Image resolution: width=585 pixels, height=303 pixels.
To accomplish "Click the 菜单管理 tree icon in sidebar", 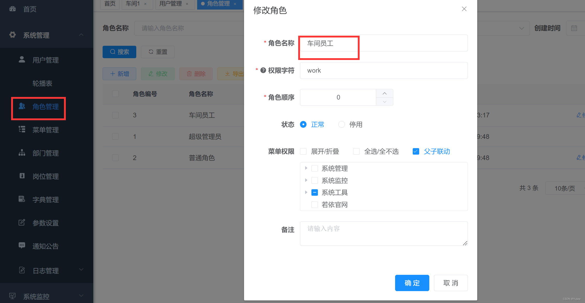I will (22, 129).
